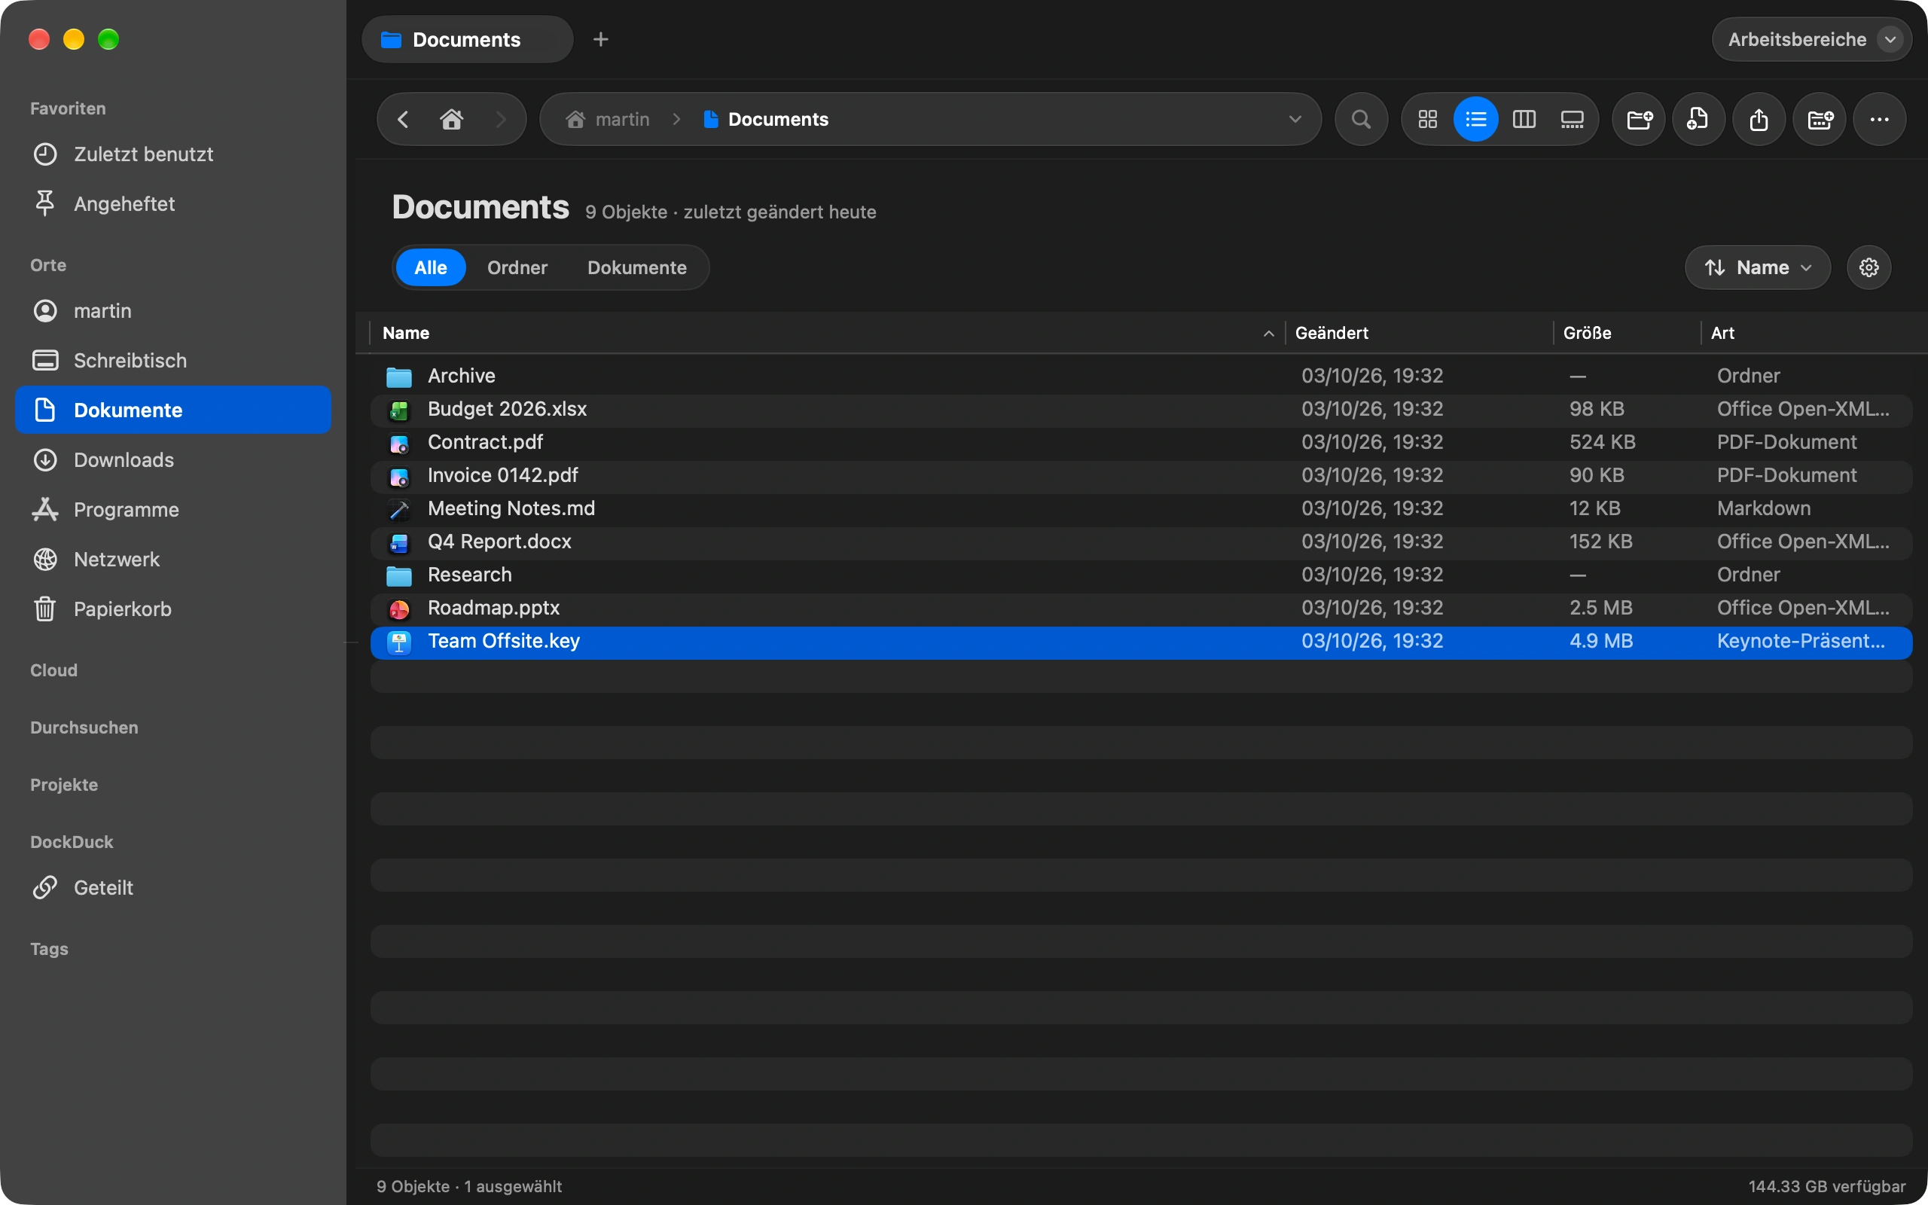Viewport: 1928px width, 1205px height.
Task: Open Downloads in sidebar
Action: point(173,461)
